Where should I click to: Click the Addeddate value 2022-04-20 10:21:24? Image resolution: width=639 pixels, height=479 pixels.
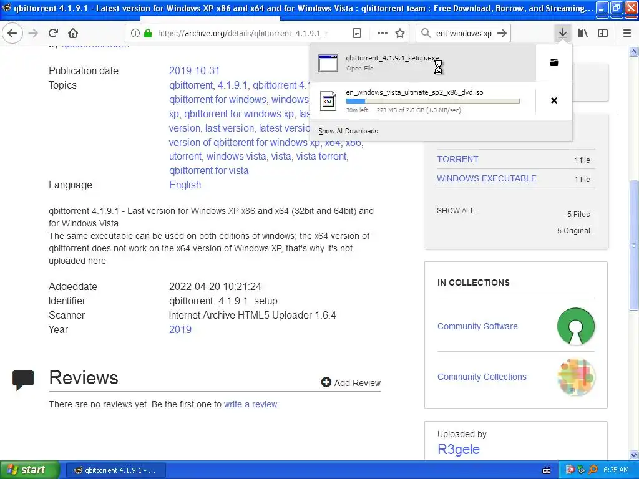(x=215, y=286)
